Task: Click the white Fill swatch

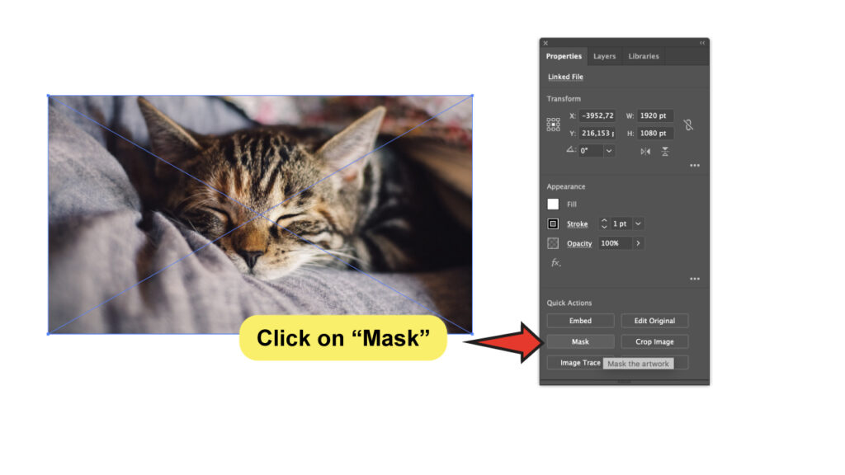Action: (553, 205)
